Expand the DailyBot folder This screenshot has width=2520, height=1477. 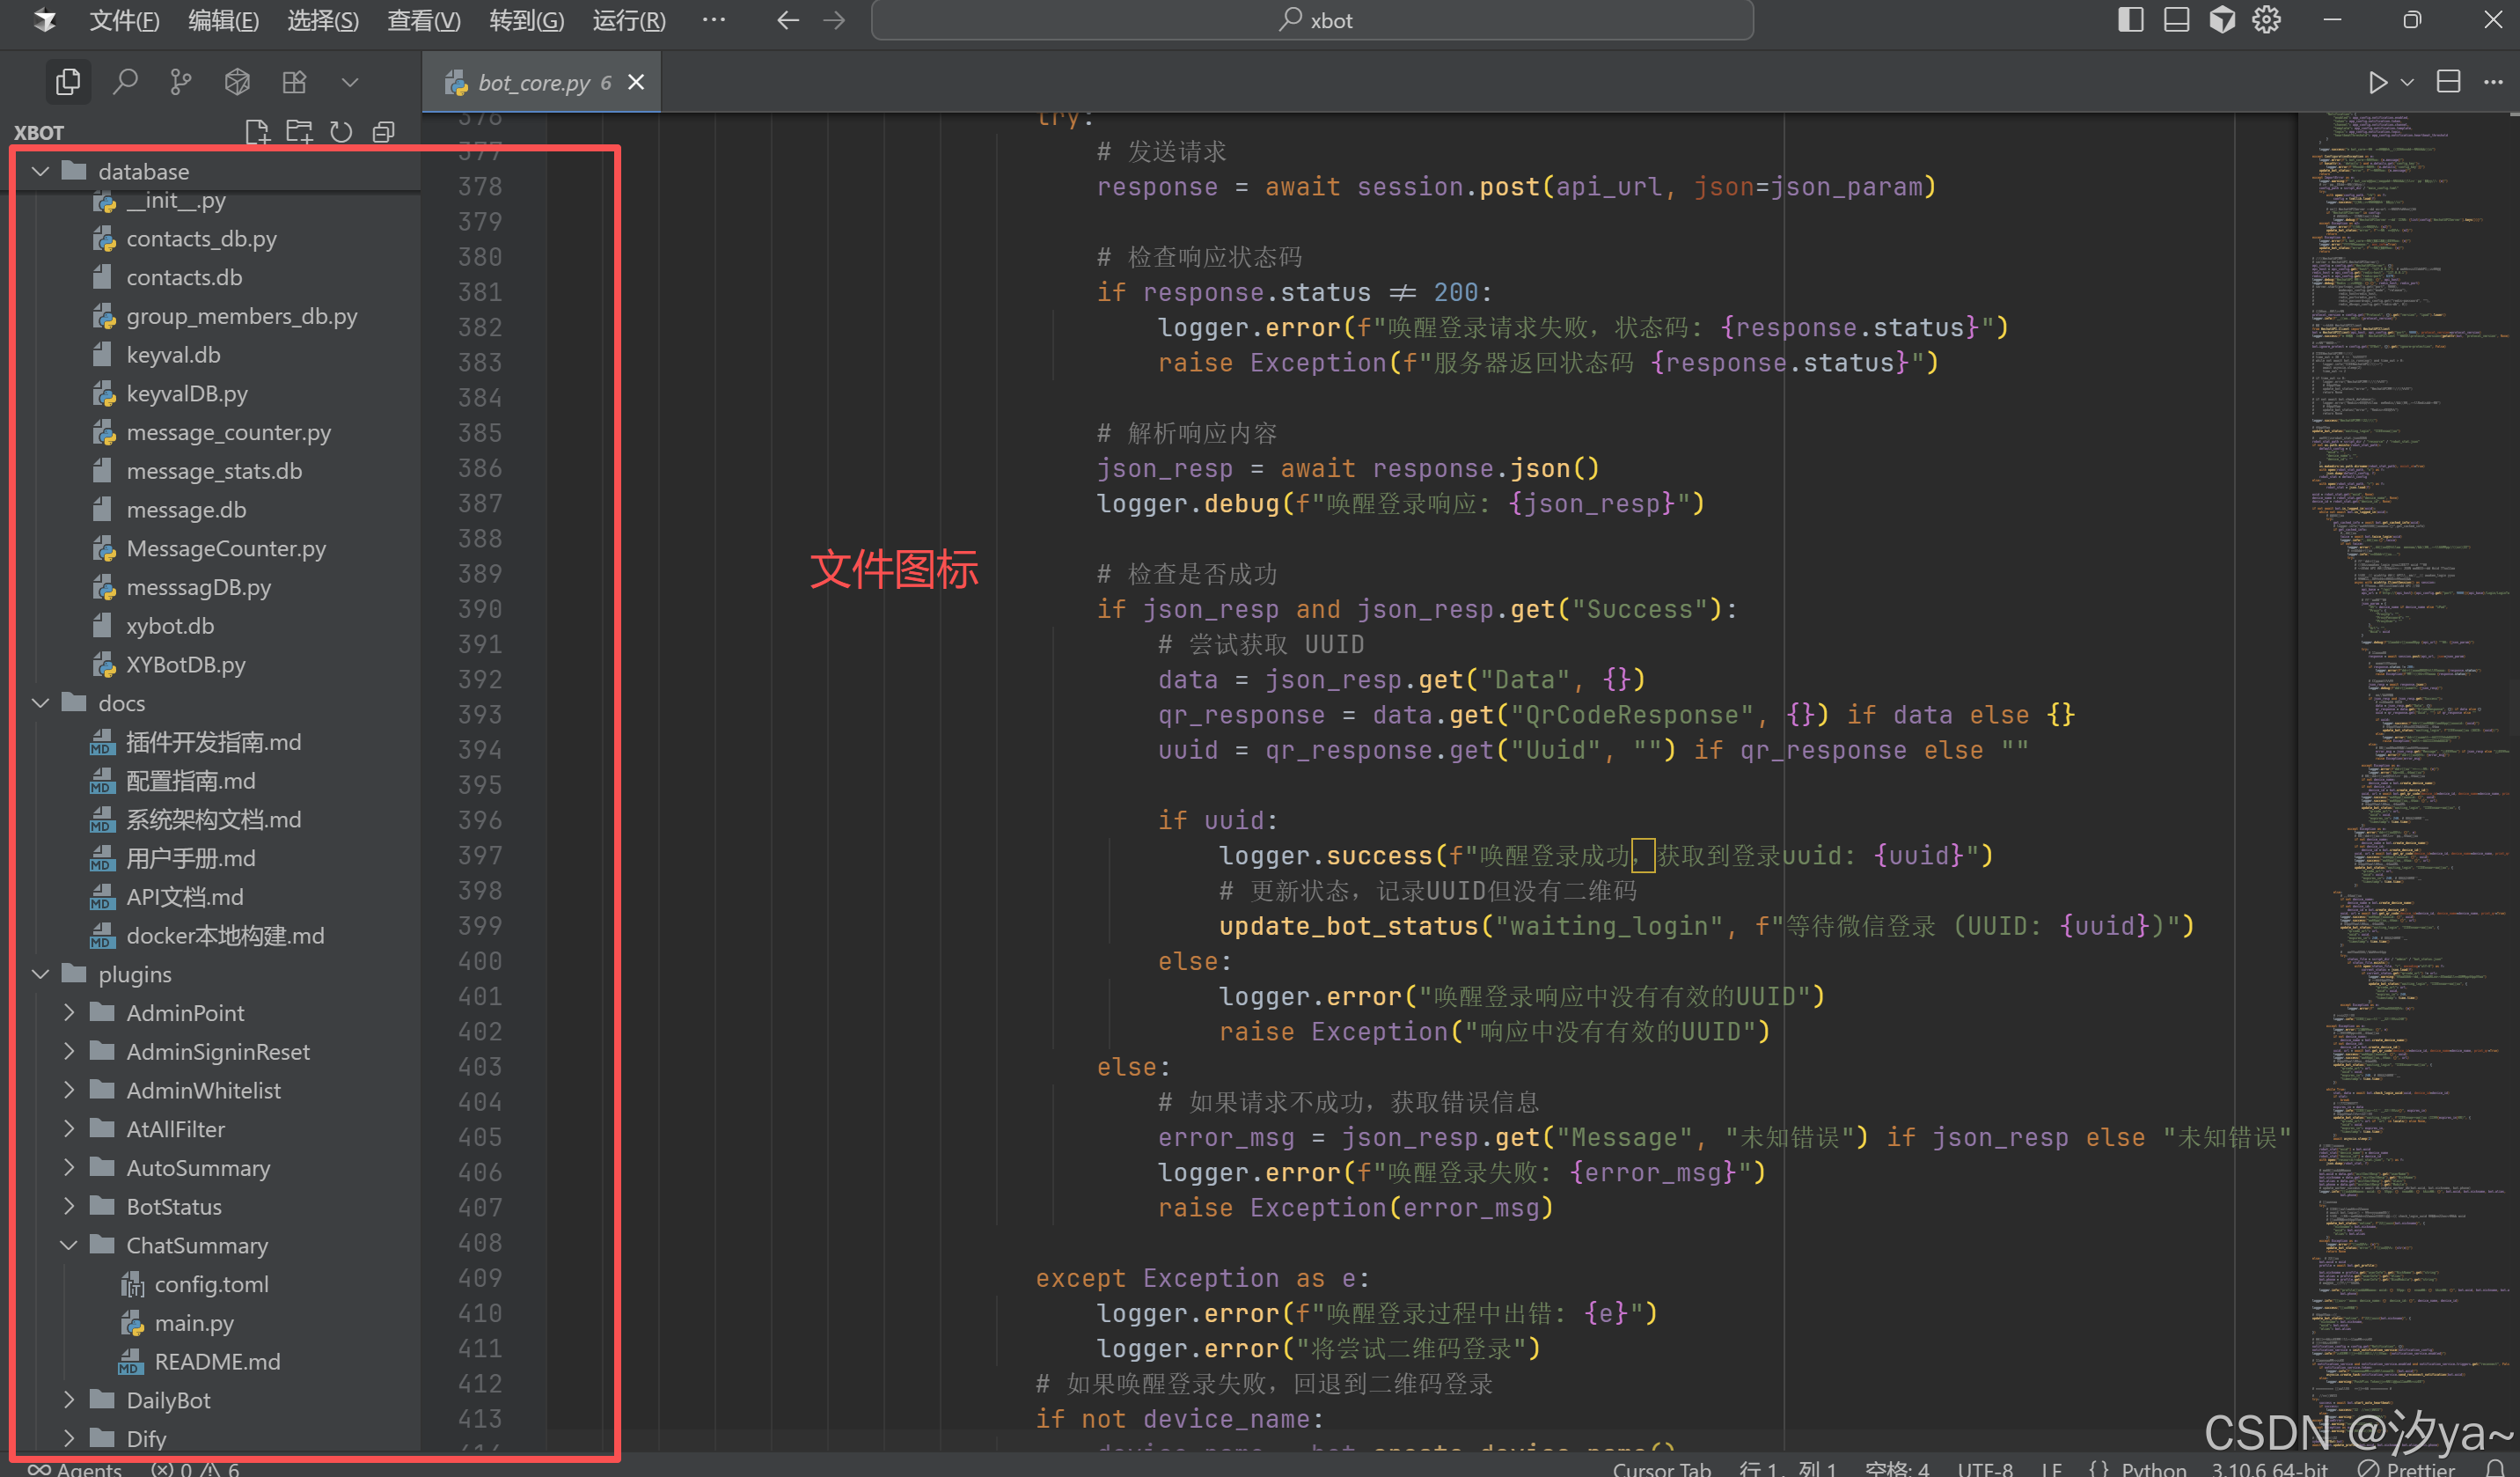click(x=69, y=1400)
